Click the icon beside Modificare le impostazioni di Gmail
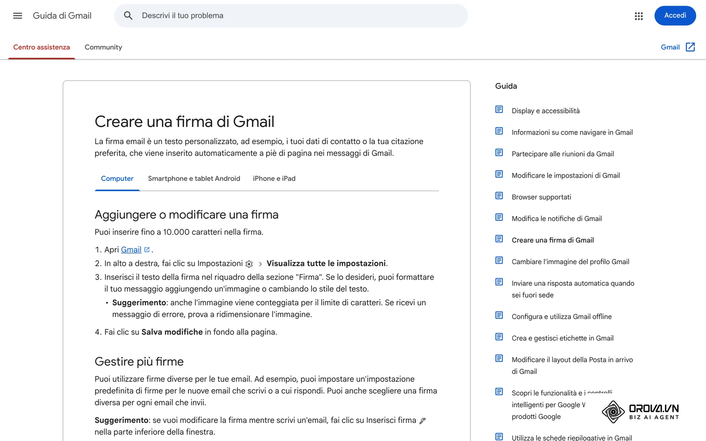 pyautogui.click(x=499, y=174)
